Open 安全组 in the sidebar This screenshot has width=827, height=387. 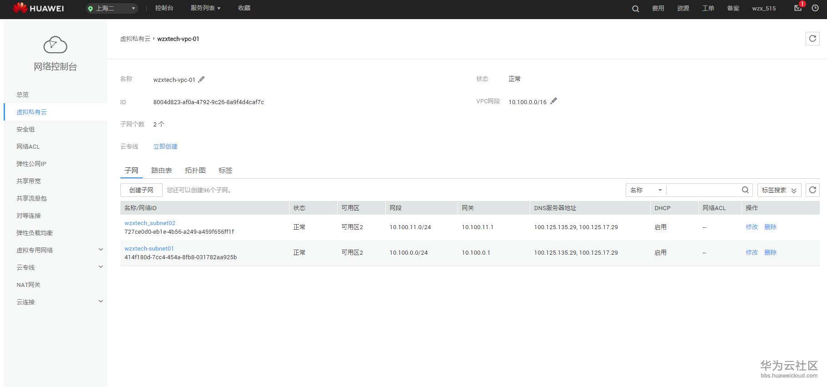pyautogui.click(x=25, y=129)
